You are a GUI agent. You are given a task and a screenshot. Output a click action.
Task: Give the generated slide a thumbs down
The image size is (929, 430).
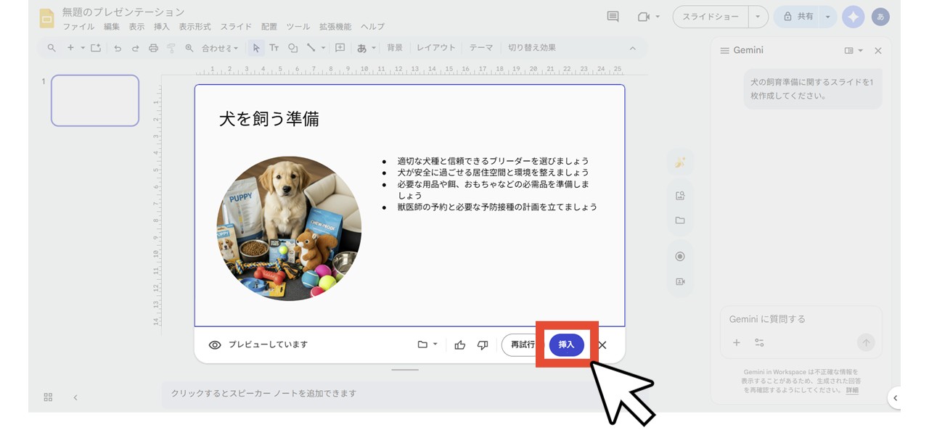(482, 345)
